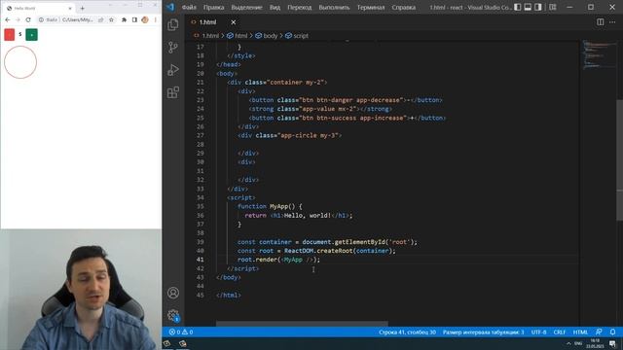Screen dimensions: 623x350
Task: Close the Hello World browser tab
Action: 70,8
